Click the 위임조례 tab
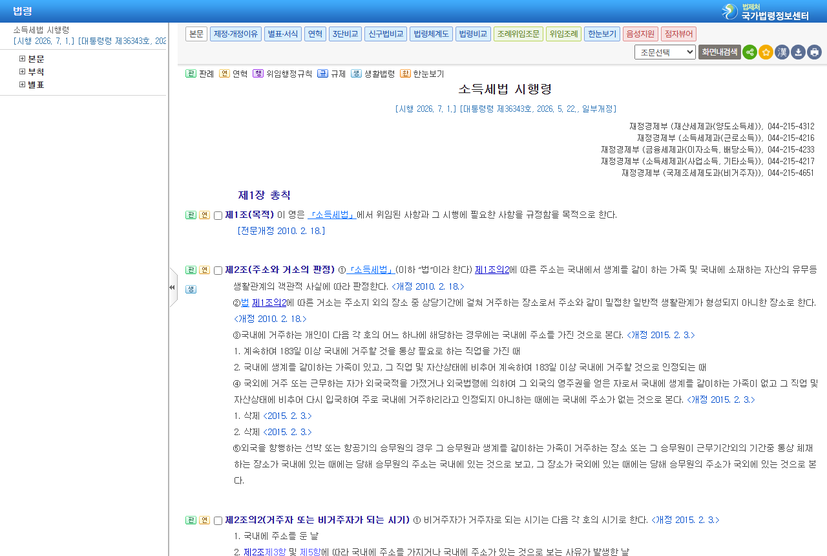827x556 pixels. coord(563,34)
